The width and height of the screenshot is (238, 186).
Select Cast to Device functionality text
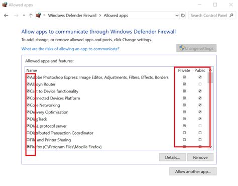click(x=54, y=91)
